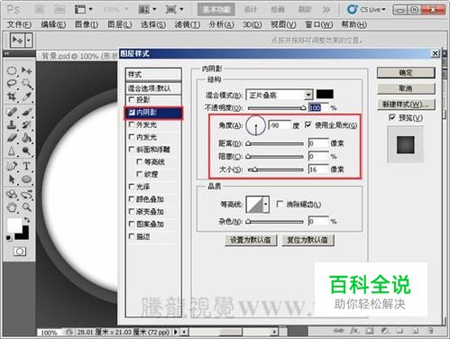Viewport: 450px width, 339px height.
Task: Open the 图层(L) menu
Action: pos(120,24)
